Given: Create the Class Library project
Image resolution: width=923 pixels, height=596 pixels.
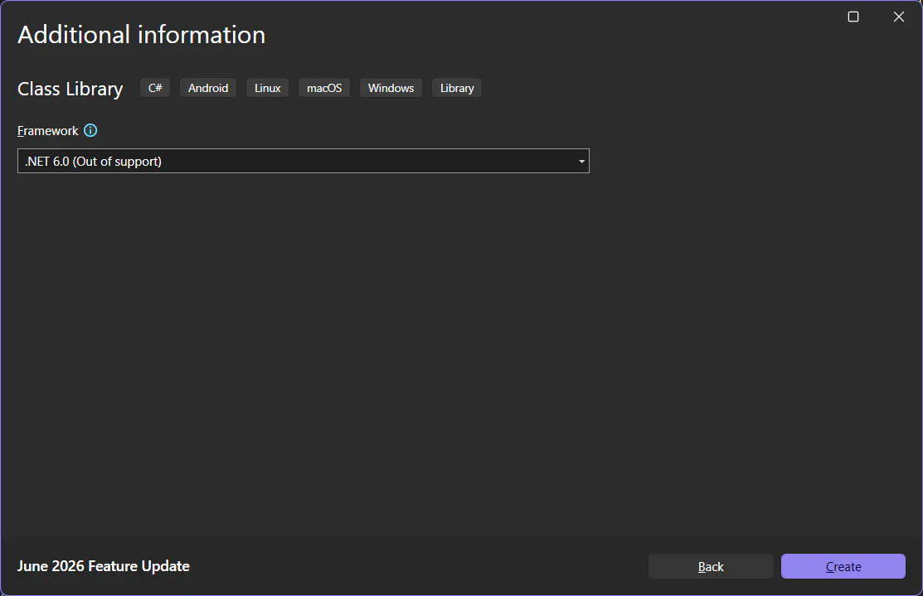Looking at the screenshot, I should click(x=843, y=566).
